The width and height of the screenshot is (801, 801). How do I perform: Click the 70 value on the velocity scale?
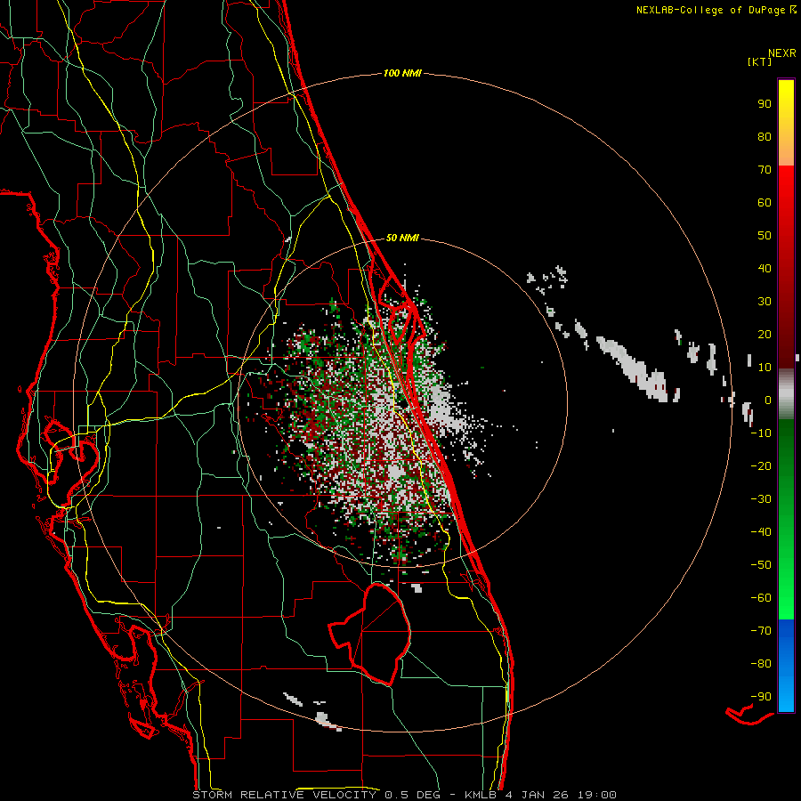tap(765, 170)
